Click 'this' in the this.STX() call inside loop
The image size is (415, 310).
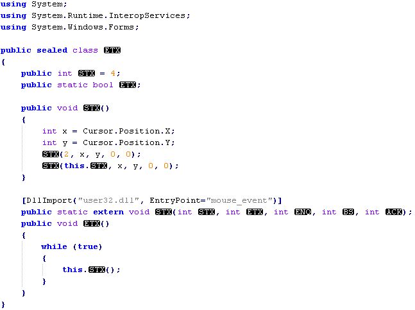[x=72, y=270]
